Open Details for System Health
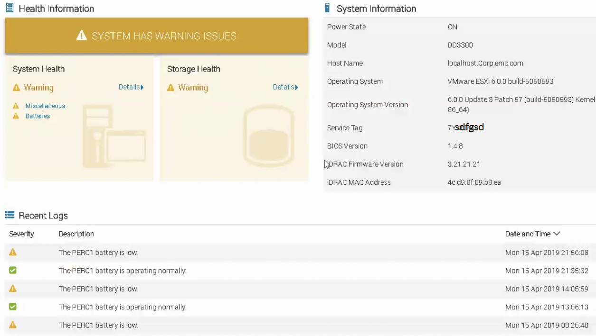Image resolution: width=596 pixels, height=336 pixels. point(131,87)
